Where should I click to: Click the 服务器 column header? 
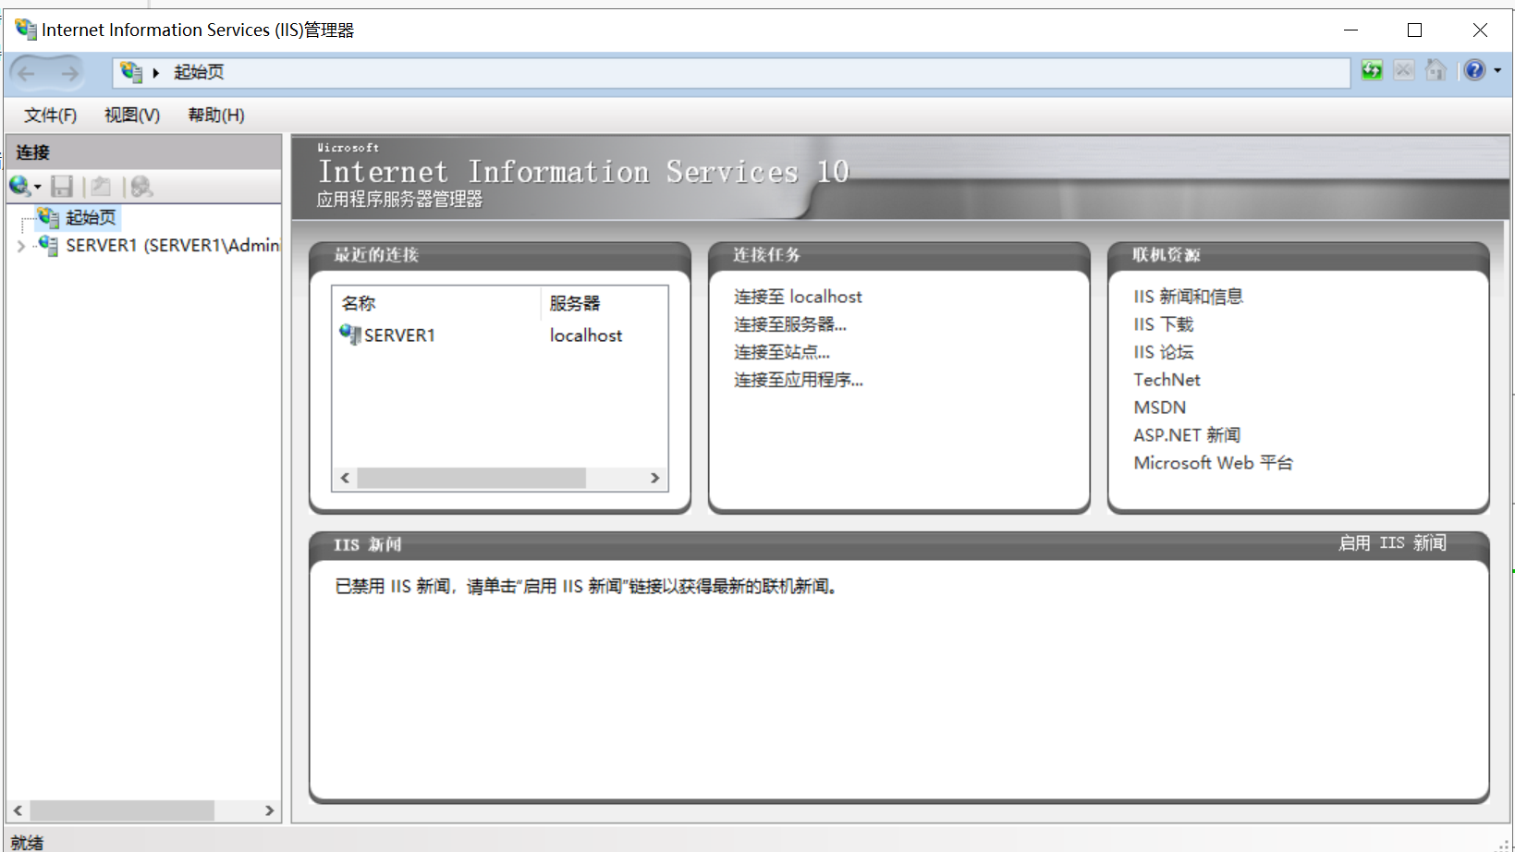click(604, 303)
